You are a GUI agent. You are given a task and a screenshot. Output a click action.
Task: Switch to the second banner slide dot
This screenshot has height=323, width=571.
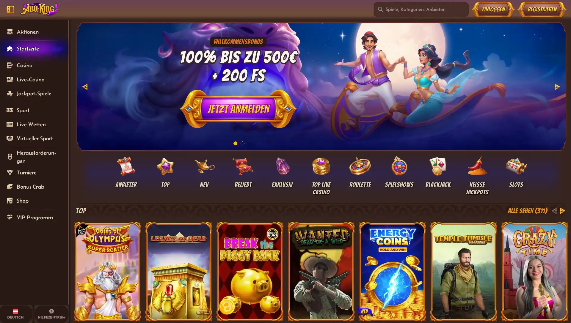tap(242, 144)
